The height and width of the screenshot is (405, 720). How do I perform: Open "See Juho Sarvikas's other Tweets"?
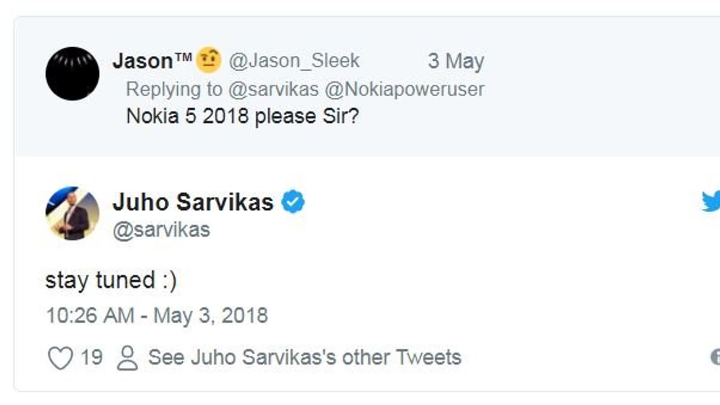pyautogui.click(x=305, y=357)
